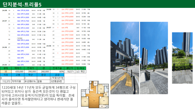Viewport: 195px width, 109px height.
Task: Click the '방/욕실' header cell
Action: (x=80, y=68)
